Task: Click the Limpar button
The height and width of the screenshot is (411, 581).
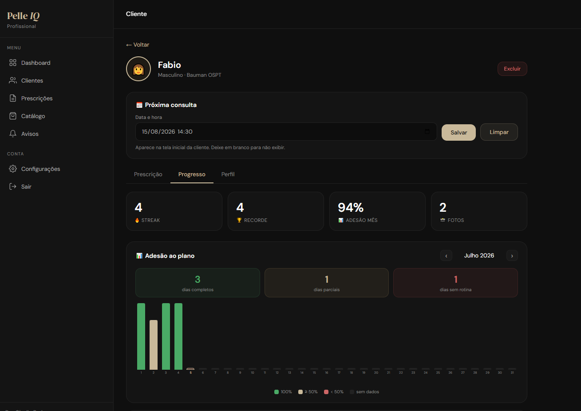Action: [499, 132]
